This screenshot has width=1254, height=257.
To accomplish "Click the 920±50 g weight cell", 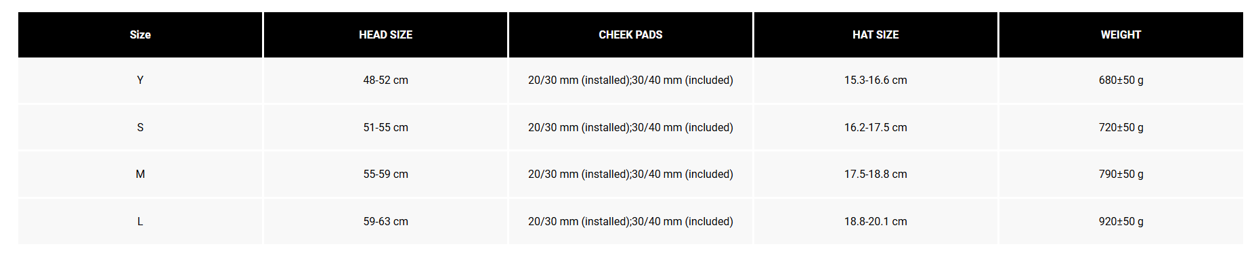I will coord(1121,221).
